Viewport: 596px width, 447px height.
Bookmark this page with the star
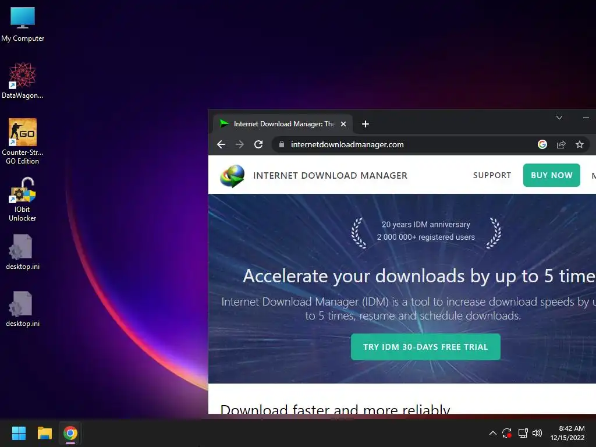point(580,144)
